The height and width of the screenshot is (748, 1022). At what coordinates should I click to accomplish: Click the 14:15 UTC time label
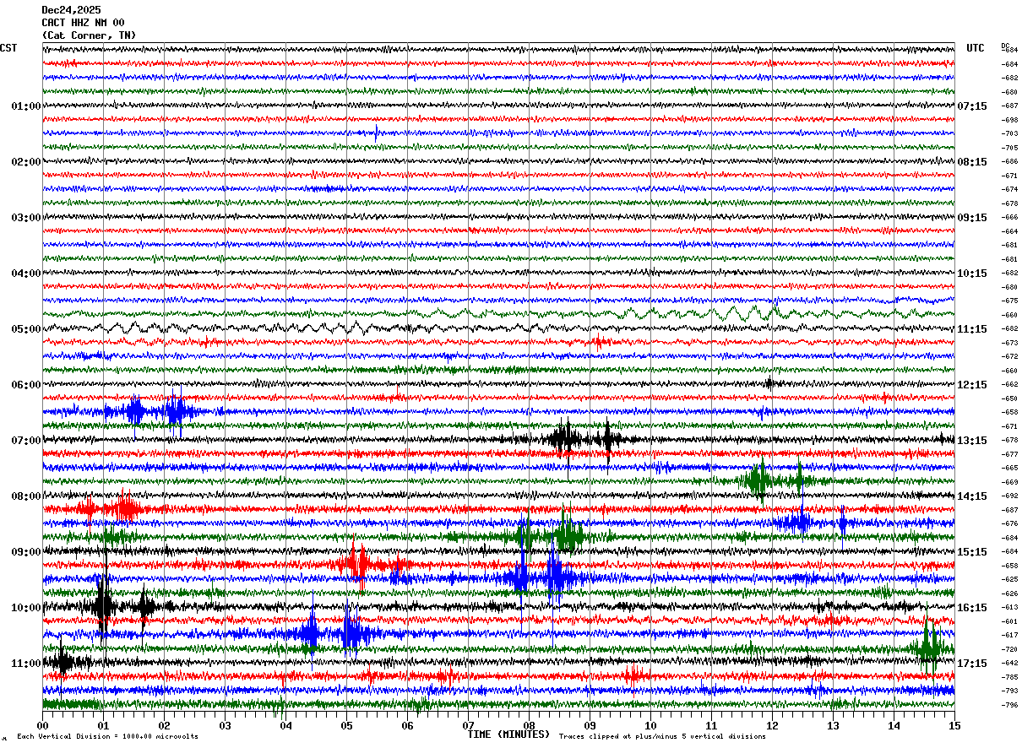972,496
